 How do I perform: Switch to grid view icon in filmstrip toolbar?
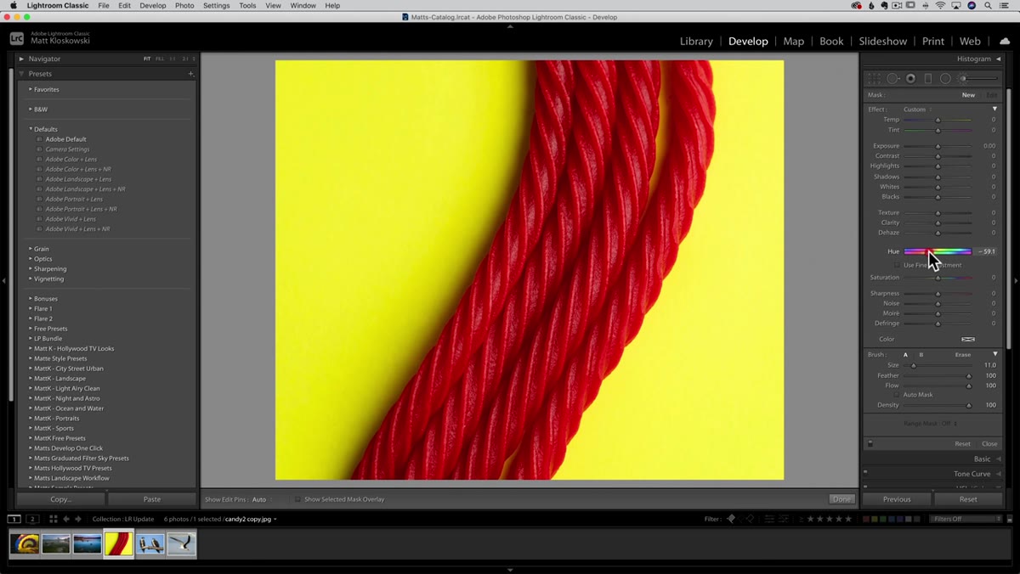click(53, 519)
